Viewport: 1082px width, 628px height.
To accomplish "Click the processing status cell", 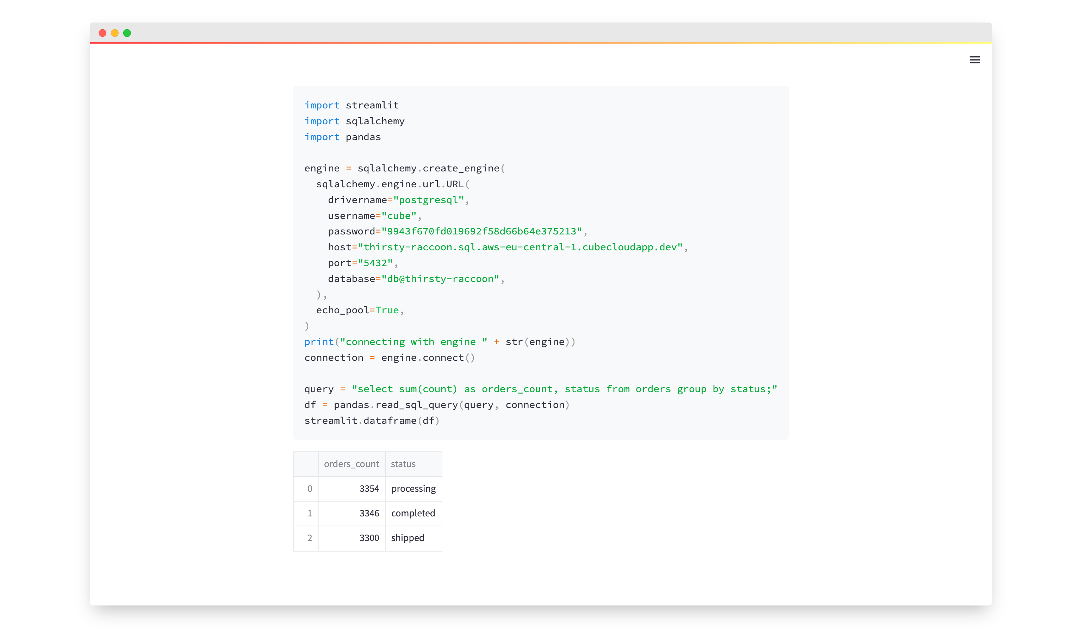I will coord(413,489).
